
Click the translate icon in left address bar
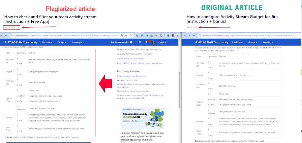[122, 36]
